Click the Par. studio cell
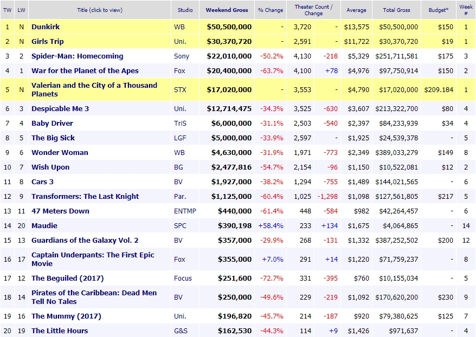476x337 pixels. [180, 196]
